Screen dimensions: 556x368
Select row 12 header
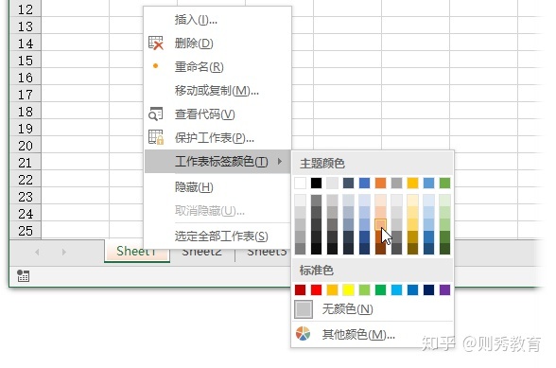(x=26, y=9)
